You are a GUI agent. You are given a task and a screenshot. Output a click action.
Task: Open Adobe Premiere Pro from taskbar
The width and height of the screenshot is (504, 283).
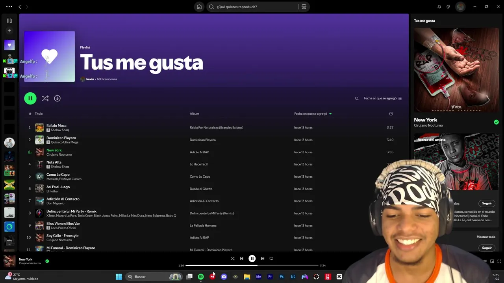click(270, 277)
